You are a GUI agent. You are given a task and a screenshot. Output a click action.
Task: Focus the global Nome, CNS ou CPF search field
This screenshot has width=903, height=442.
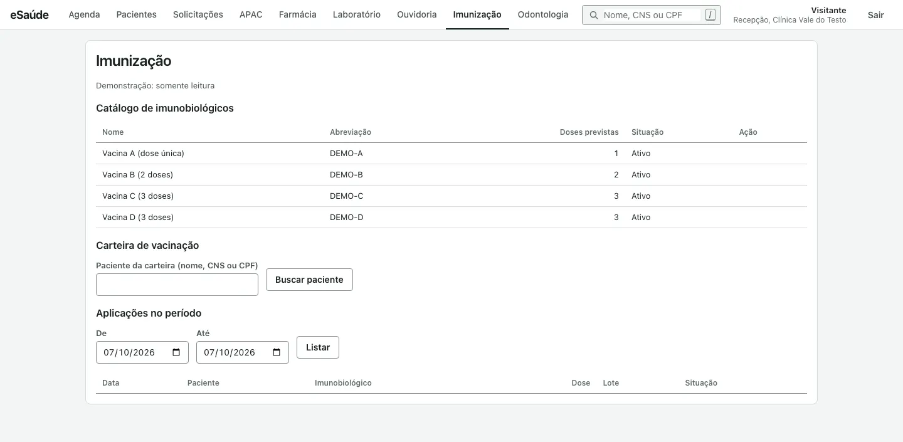[x=652, y=15]
